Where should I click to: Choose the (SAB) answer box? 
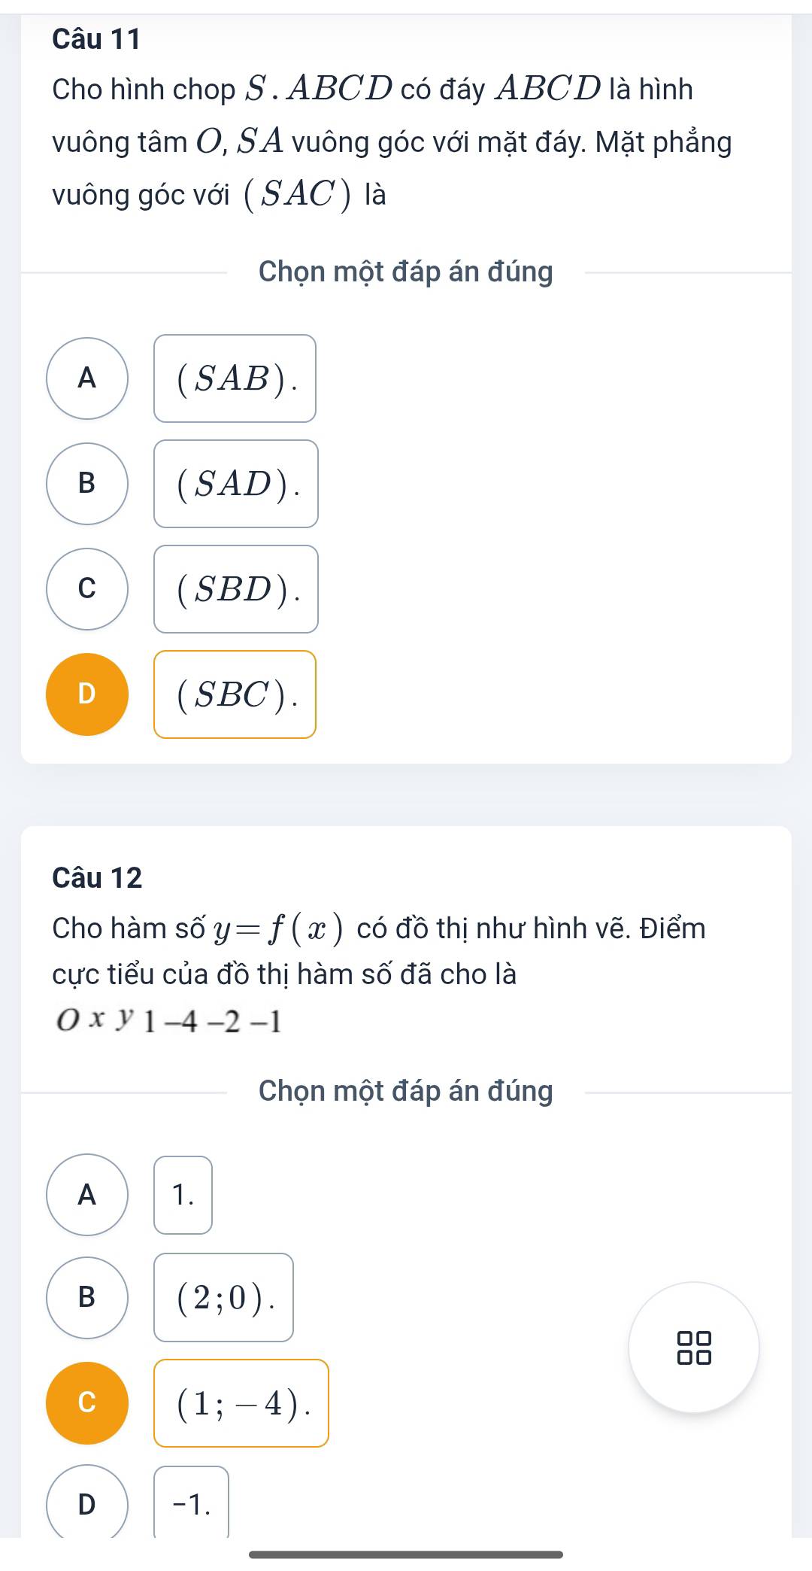tap(235, 378)
